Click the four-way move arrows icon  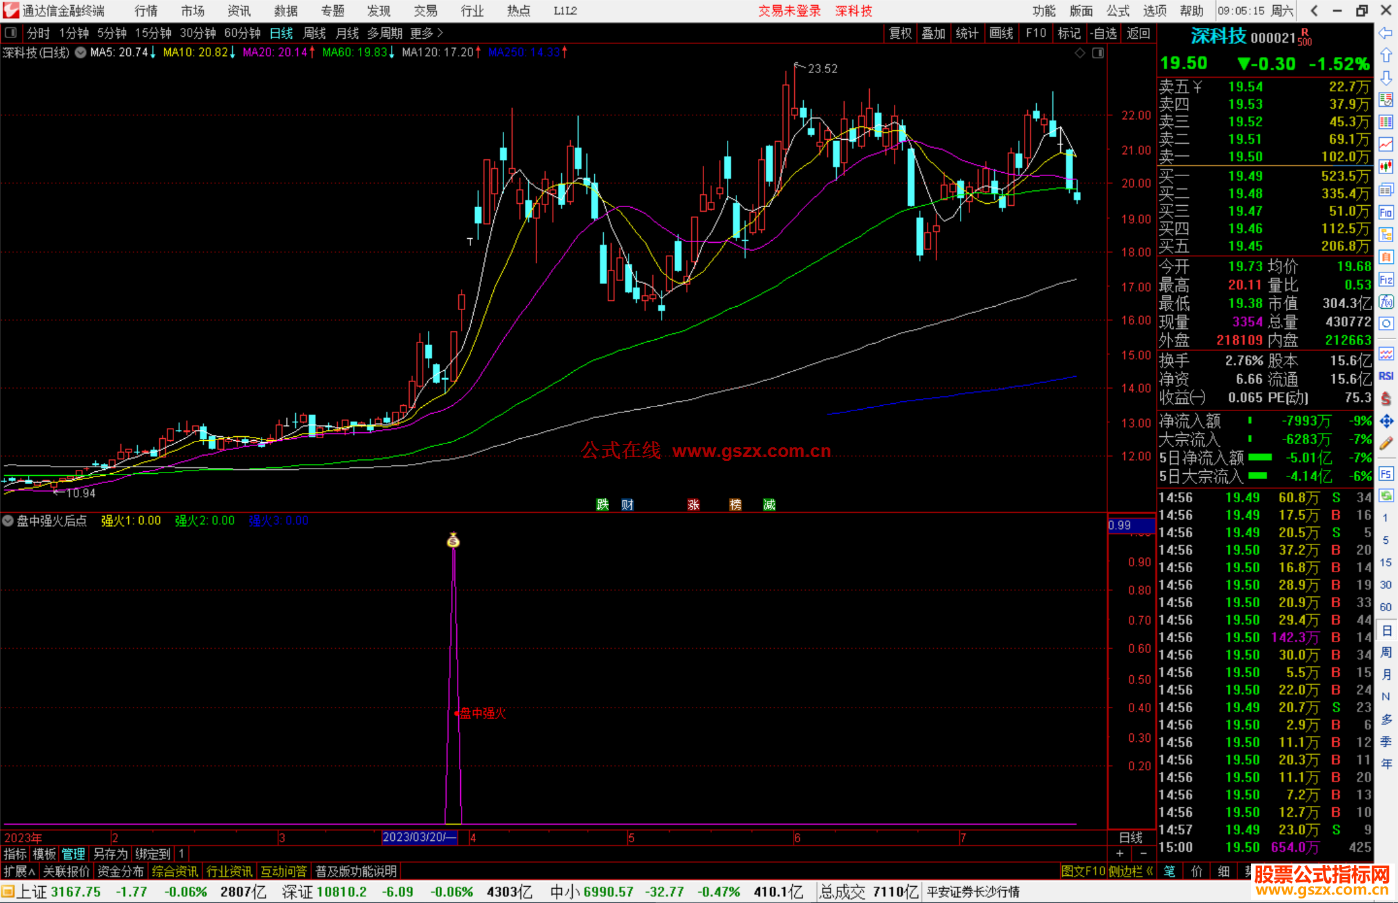pyautogui.click(x=1386, y=421)
